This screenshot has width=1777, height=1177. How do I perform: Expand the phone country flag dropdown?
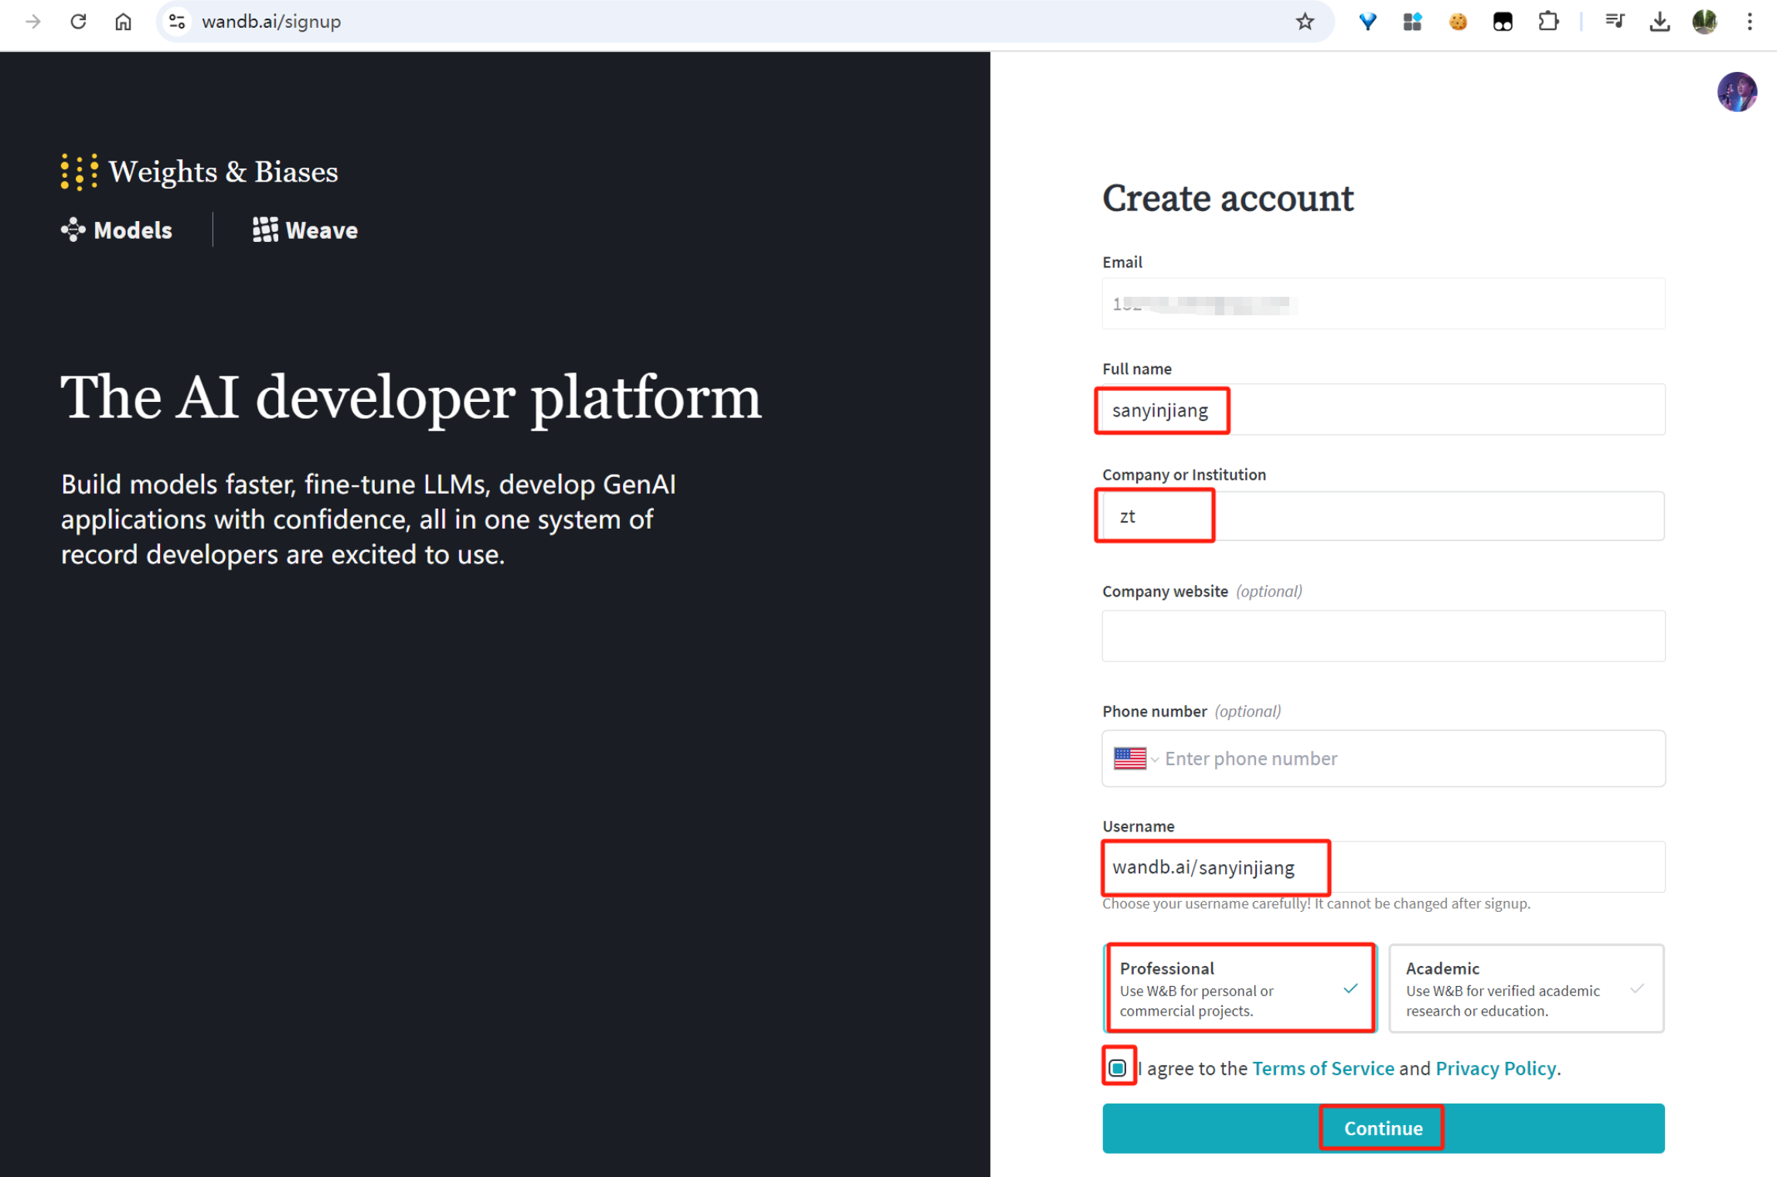[1135, 758]
